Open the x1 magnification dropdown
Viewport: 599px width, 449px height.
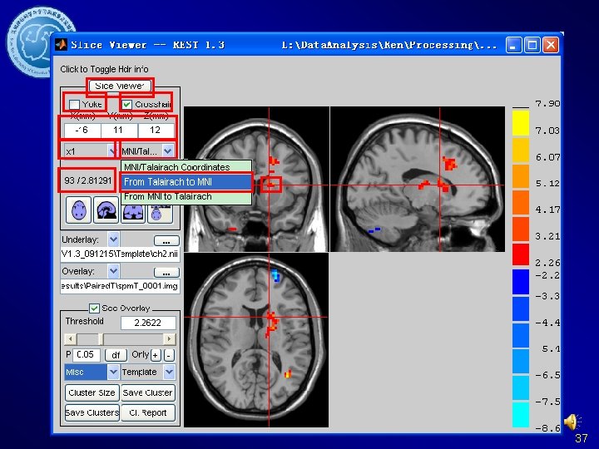click(x=90, y=151)
